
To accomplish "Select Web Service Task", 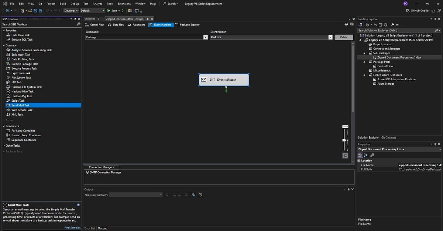I will (22, 110).
